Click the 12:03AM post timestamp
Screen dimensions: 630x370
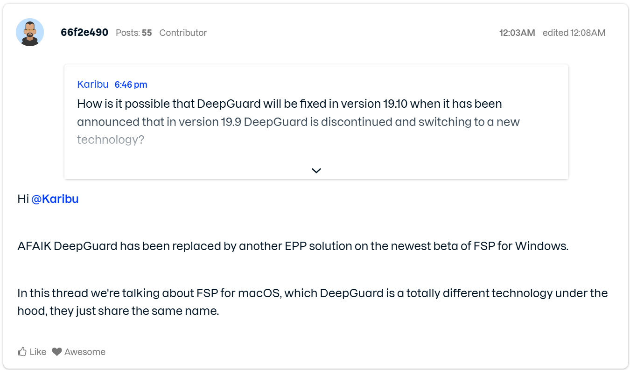coord(517,33)
